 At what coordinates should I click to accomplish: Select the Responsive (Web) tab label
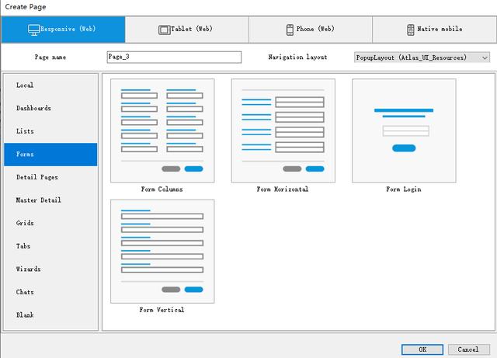pyautogui.click(x=68, y=29)
